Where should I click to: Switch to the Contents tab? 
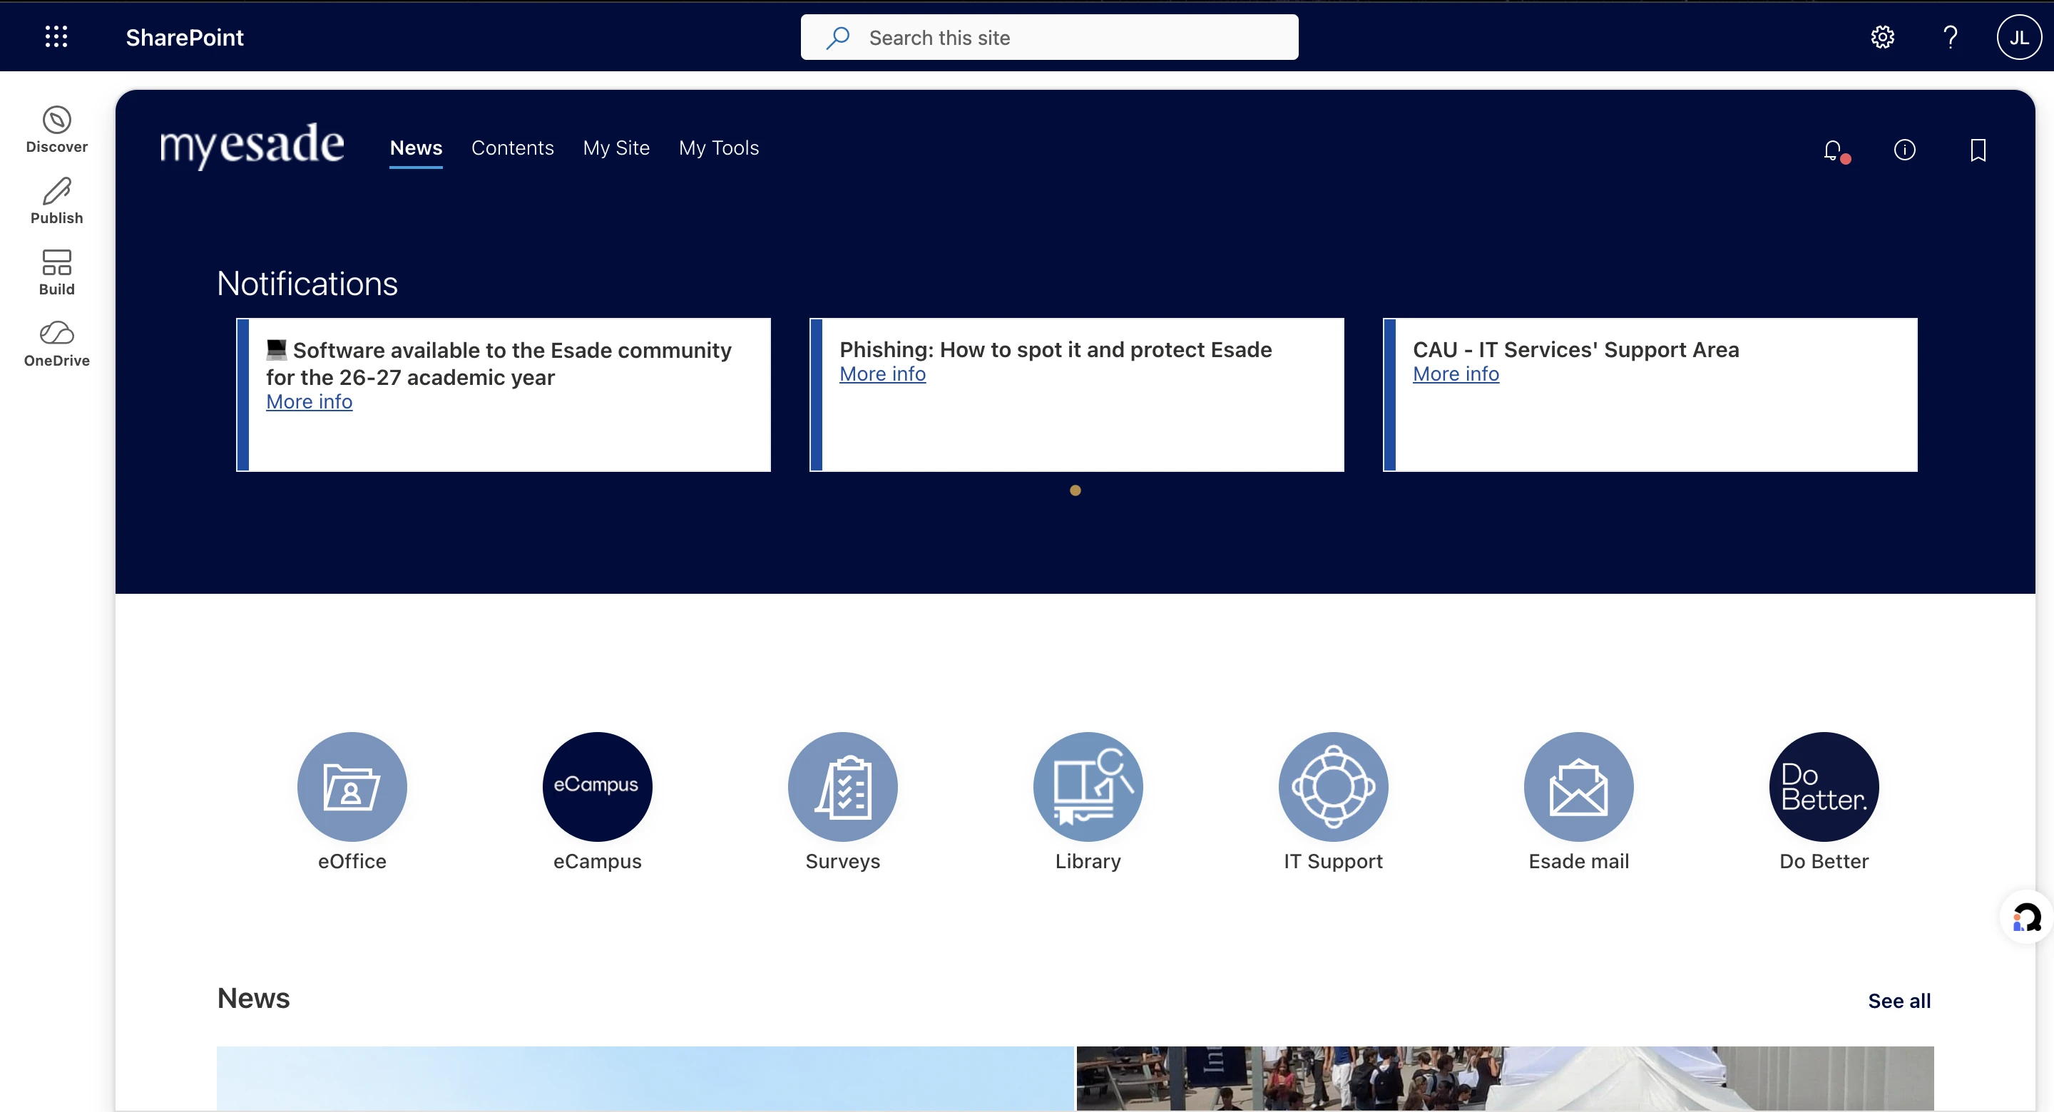coord(512,148)
